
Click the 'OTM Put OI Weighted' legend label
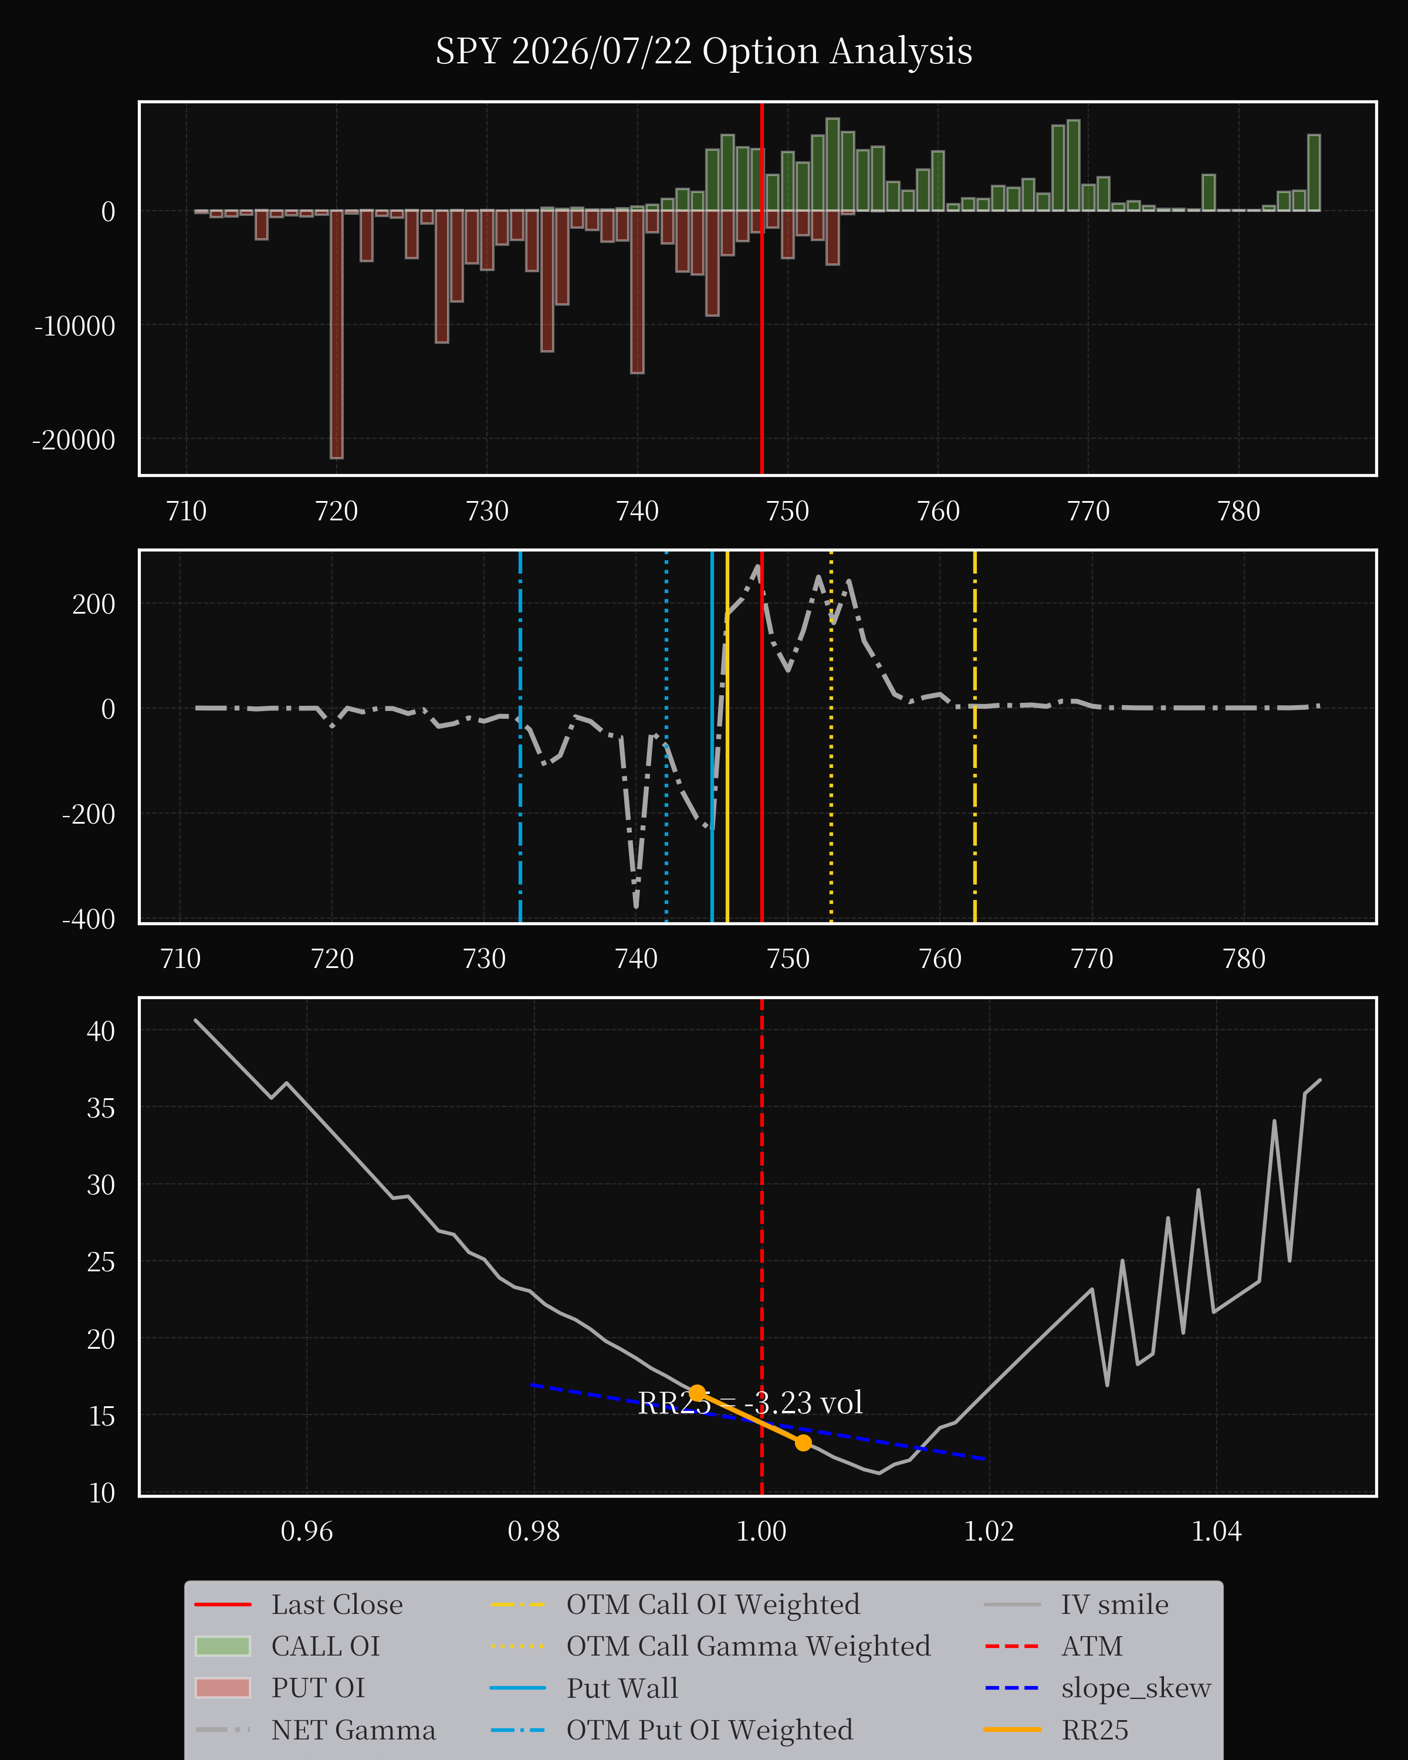(x=710, y=1730)
